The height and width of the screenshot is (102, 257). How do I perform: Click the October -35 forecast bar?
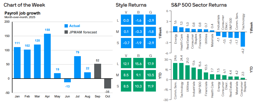tap(108, 83)
